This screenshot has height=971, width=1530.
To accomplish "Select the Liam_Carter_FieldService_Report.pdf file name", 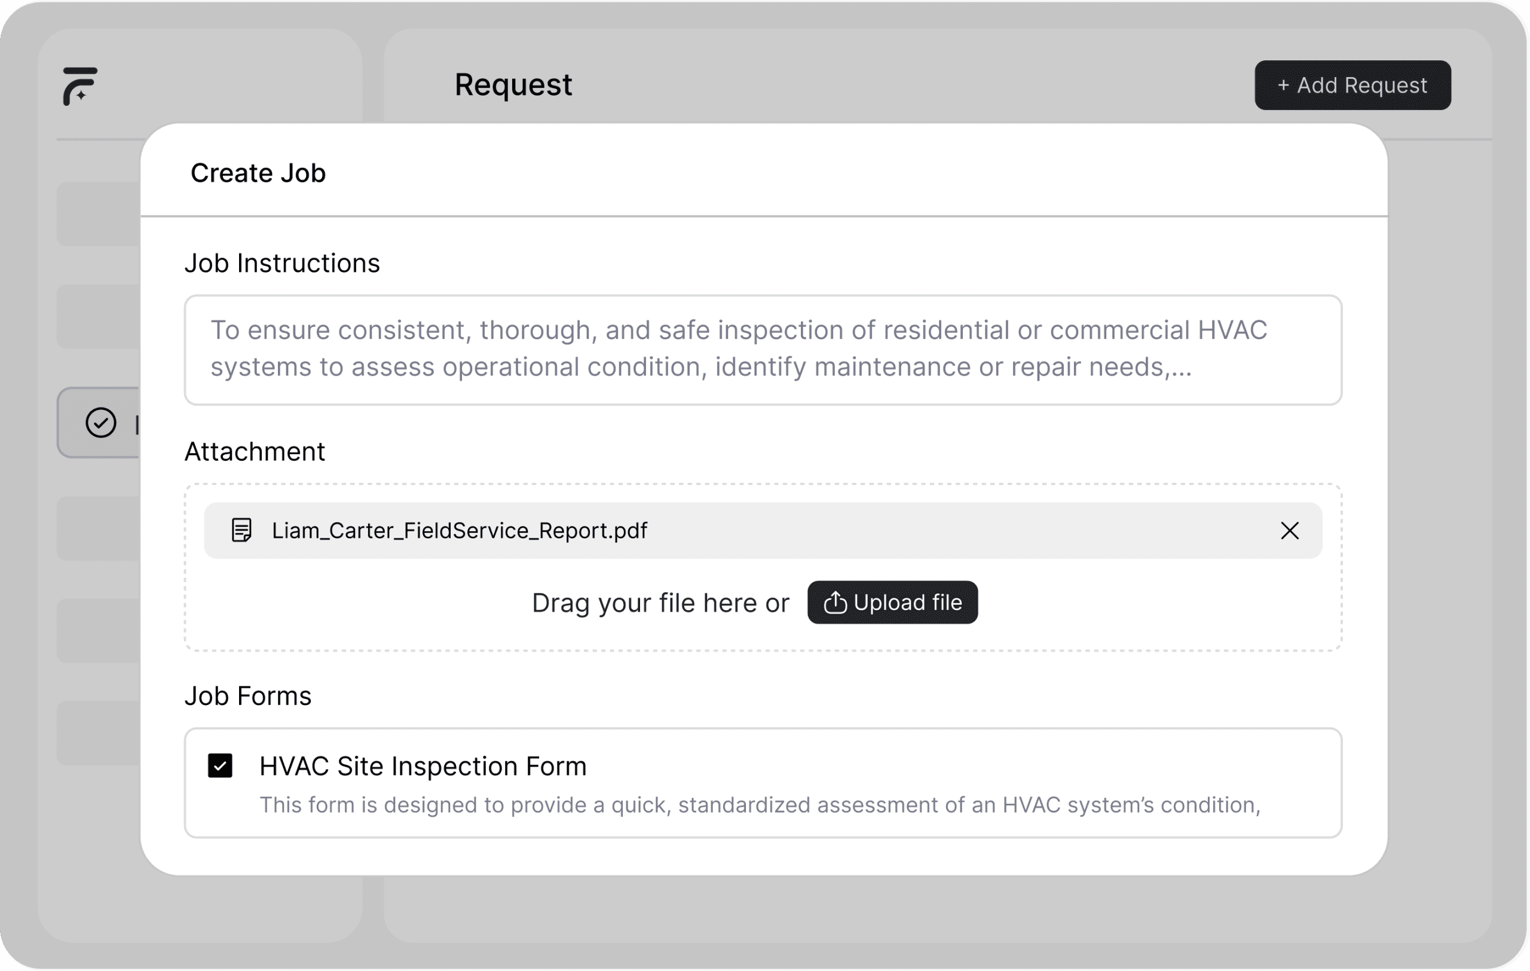I will (459, 530).
